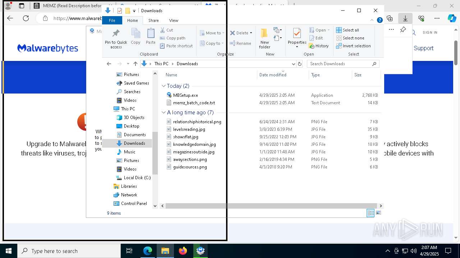Image resolution: width=460 pixels, height=258 pixels.
Task: Click Paste shortcut in ribbon
Action: tap(176, 46)
